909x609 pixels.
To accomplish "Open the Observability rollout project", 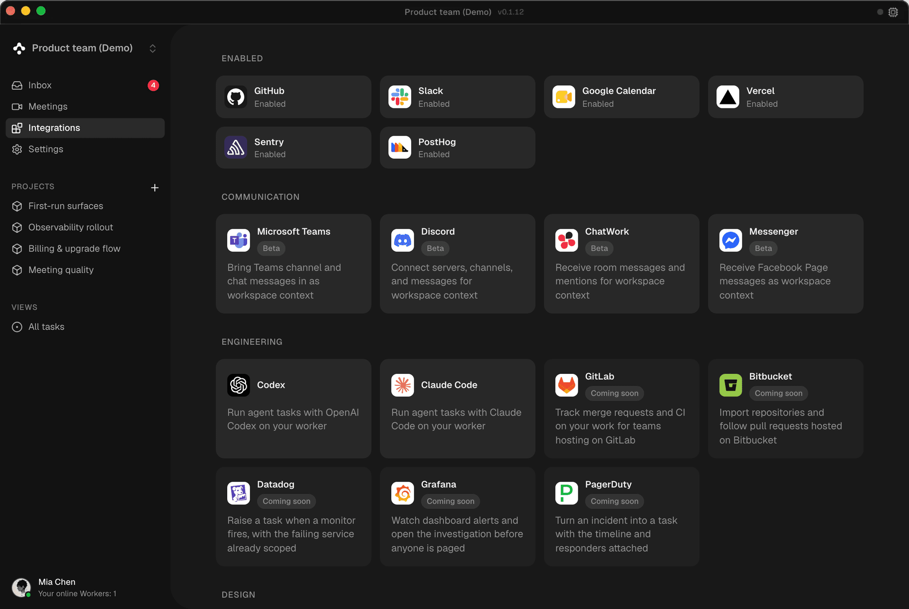I will pyautogui.click(x=85, y=228).
